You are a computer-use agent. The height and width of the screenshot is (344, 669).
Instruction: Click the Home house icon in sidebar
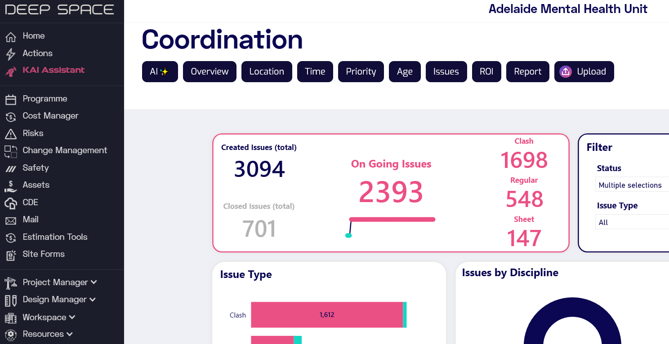11,36
